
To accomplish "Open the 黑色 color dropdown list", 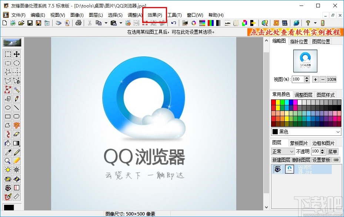I will pyautogui.click(x=338, y=132).
